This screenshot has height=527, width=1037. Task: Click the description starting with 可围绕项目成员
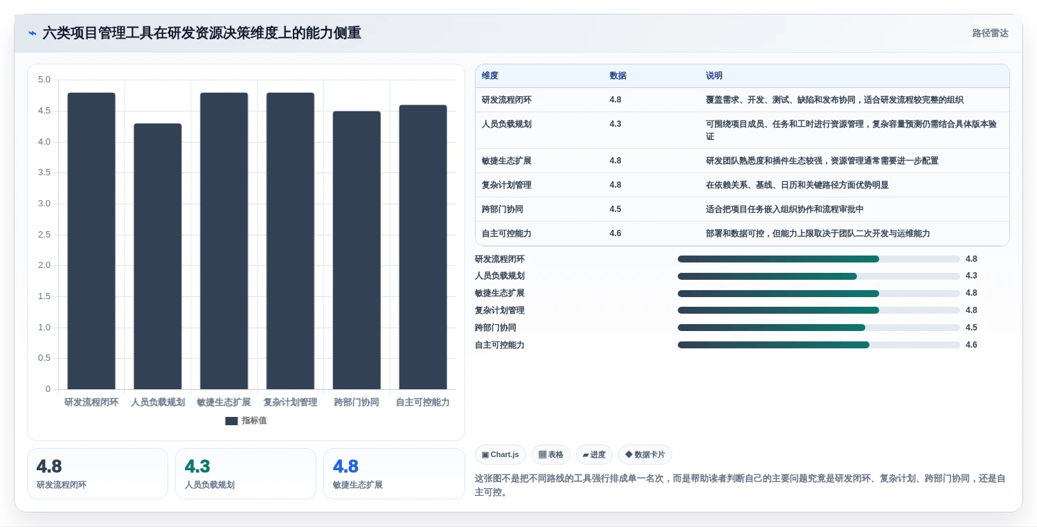[x=851, y=130]
